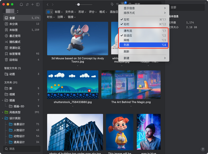This screenshot has width=208, height=154.
Task: Click the thumbnail size slider
Action: [x=78, y=5]
